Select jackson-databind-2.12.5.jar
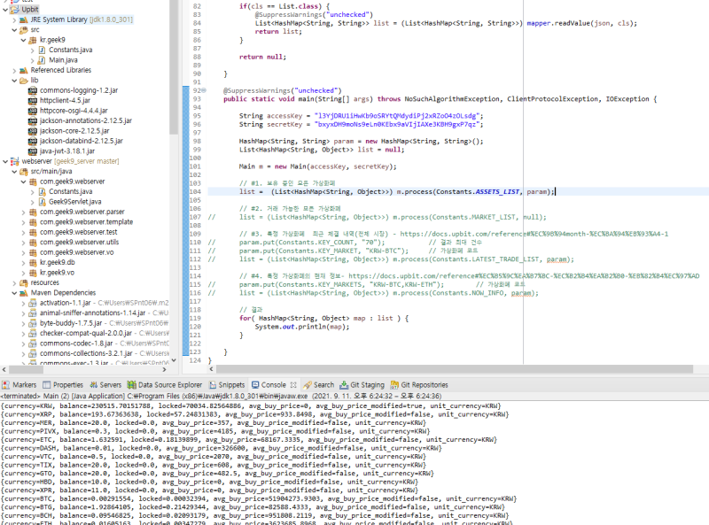 coord(81,141)
